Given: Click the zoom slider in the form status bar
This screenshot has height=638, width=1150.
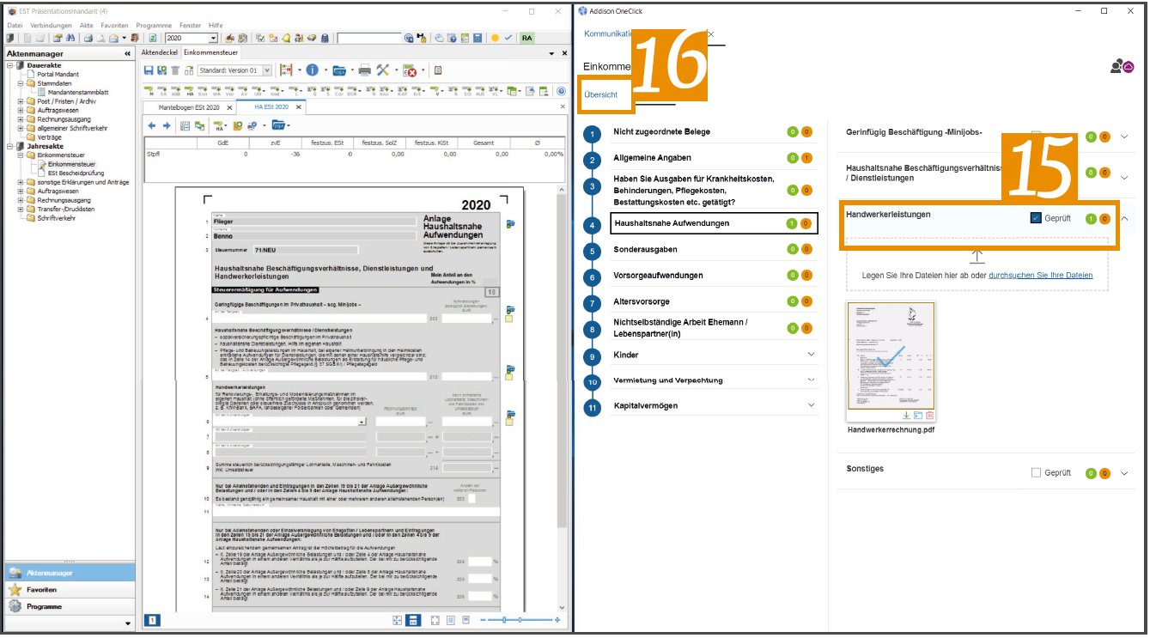Looking at the screenshot, I should [520, 620].
